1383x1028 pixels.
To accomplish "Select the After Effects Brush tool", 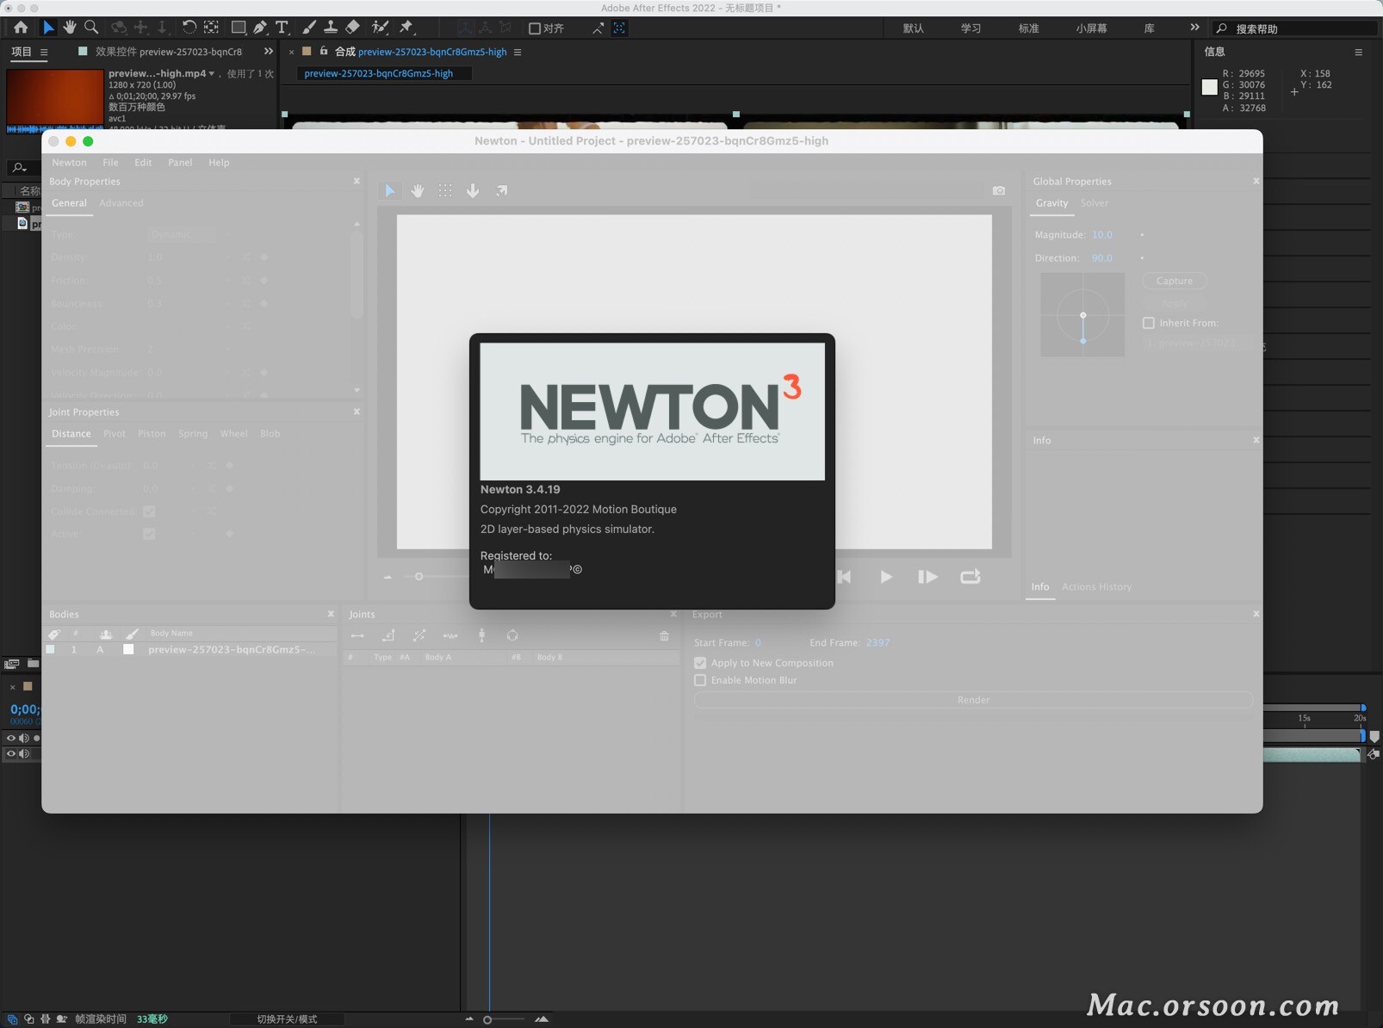I will (x=309, y=28).
